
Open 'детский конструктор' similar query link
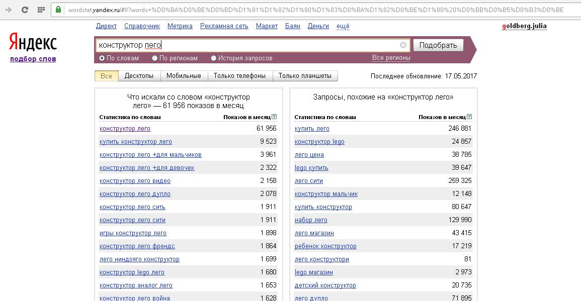(x=325, y=285)
